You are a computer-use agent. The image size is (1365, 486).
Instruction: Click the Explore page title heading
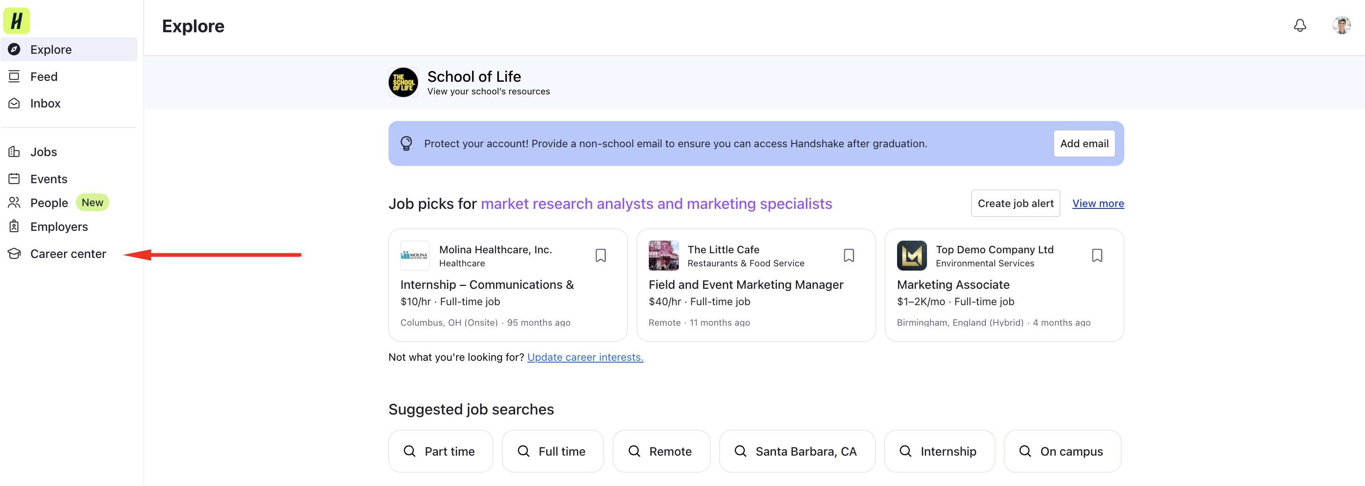click(193, 26)
